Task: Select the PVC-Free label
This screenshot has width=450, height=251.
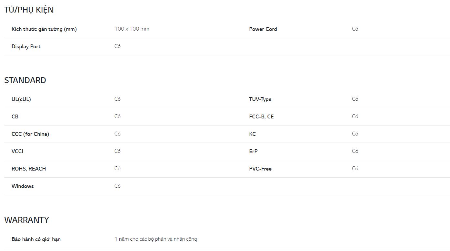Action: pos(260,169)
